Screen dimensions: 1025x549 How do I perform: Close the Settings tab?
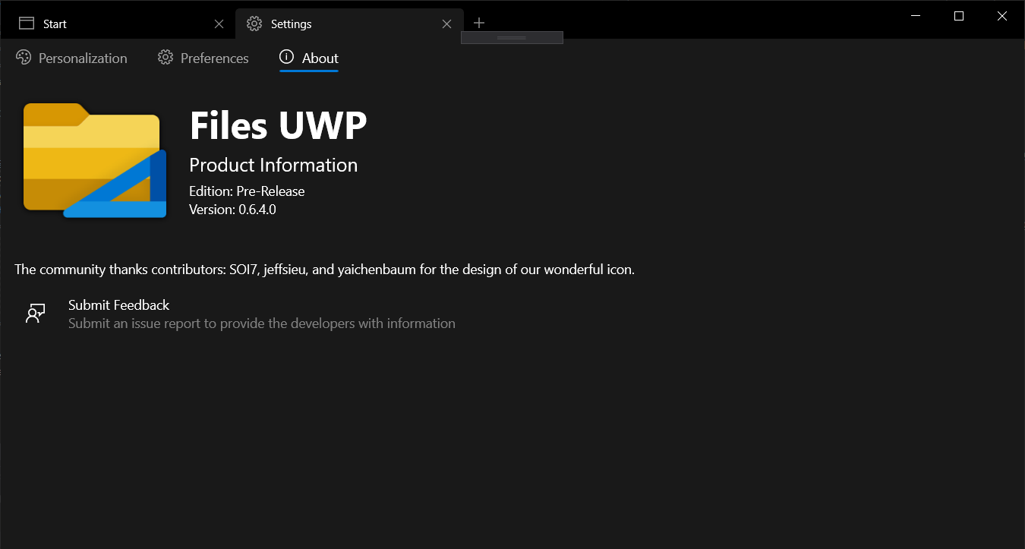446,24
